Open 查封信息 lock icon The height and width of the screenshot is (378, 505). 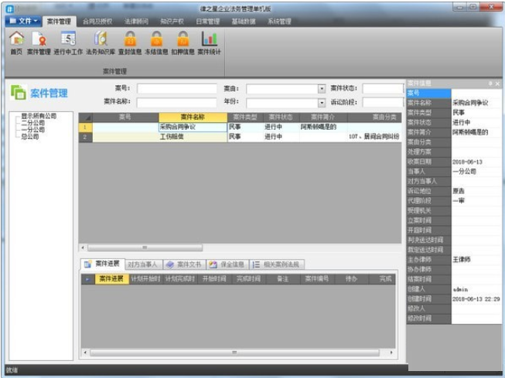pyautogui.click(x=130, y=43)
